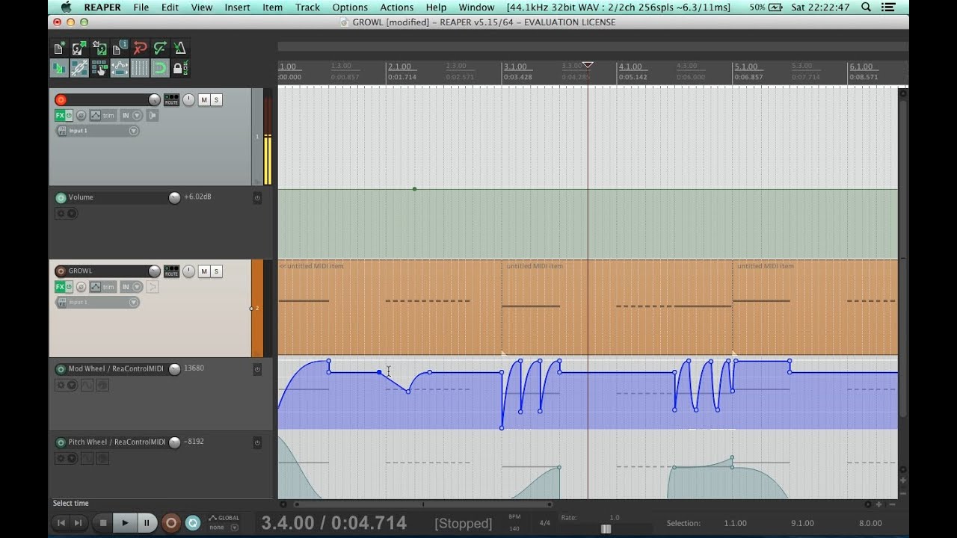Open the Project Settings toolbar icon

pyautogui.click(x=120, y=49)
